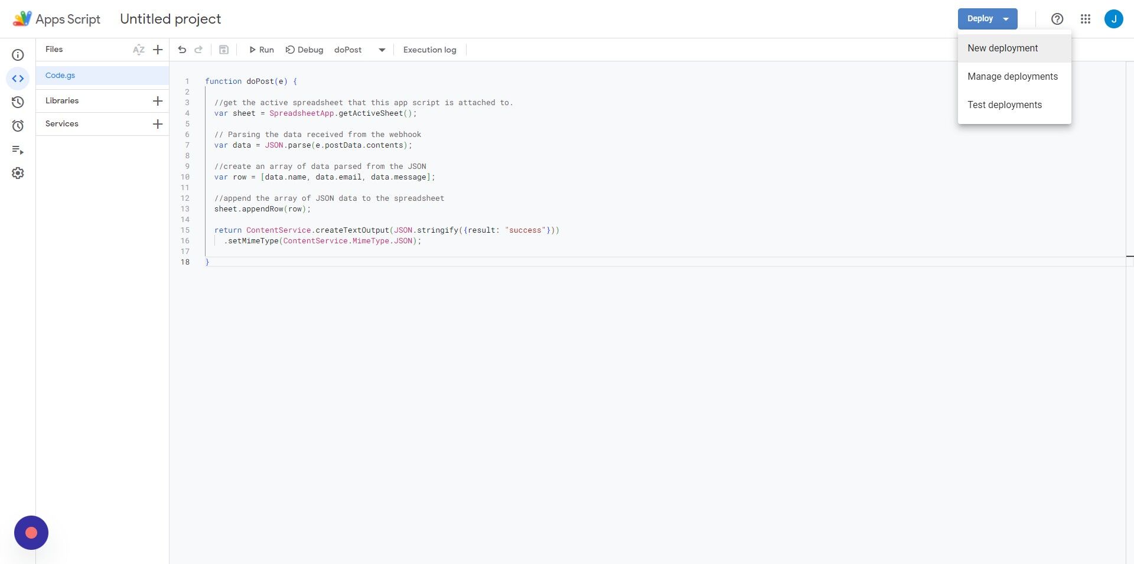
Task: Run the doPost function
Action: pos(261,50)
